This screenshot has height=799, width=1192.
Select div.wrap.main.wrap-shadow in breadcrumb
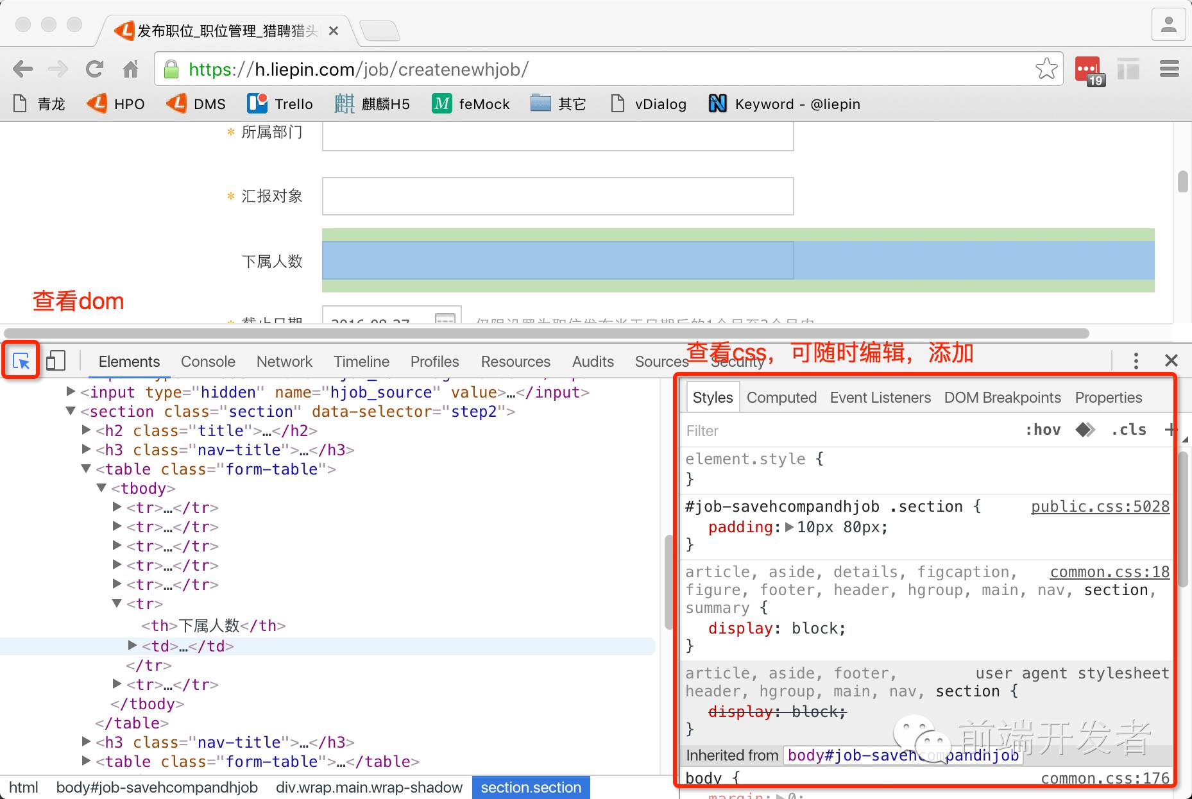(369, 787)
